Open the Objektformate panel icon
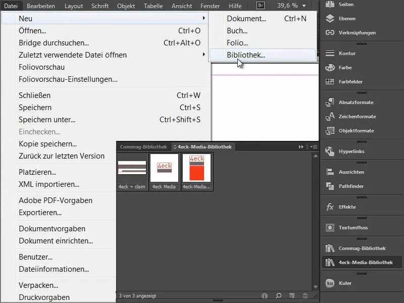This screenshot has width=404, height=303. pos(330,131)
